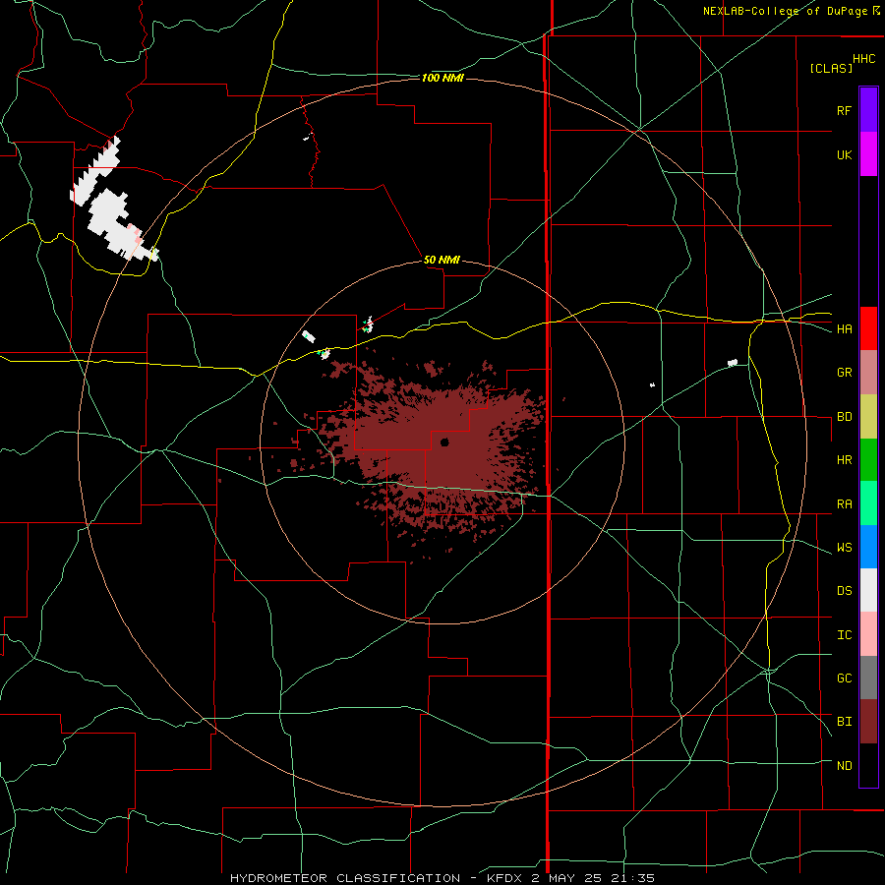The image size is (885, 885).
Task: Click the '100 NMI' range ring label
Action: [x=442, y=78]
